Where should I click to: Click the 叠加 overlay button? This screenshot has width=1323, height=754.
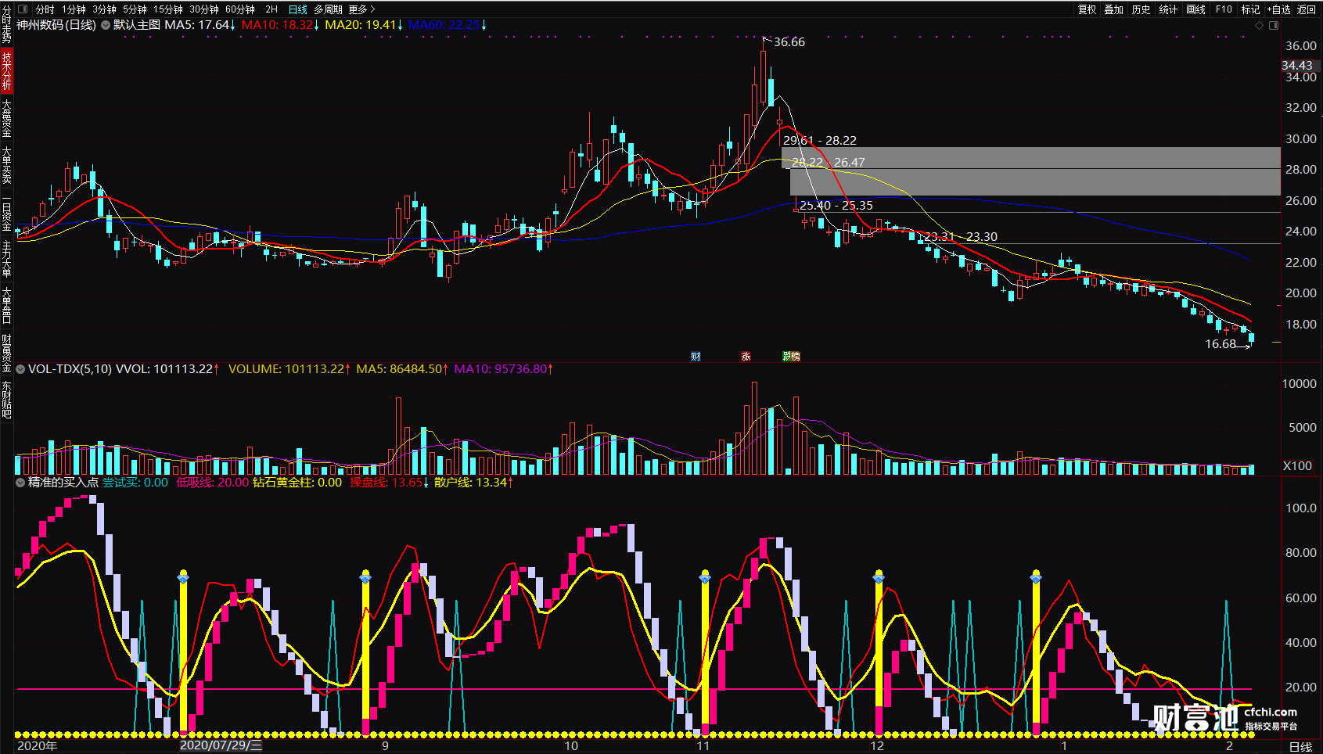click(x=1114, y=9)
